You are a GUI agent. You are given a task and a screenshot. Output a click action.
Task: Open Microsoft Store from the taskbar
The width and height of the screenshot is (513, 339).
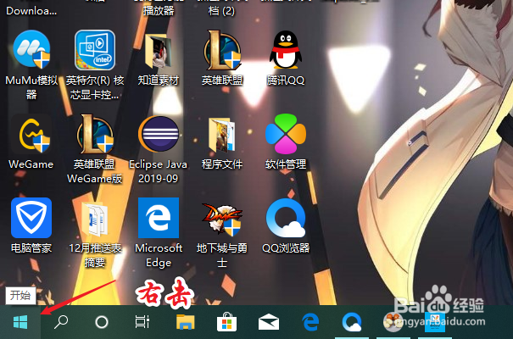226,322
